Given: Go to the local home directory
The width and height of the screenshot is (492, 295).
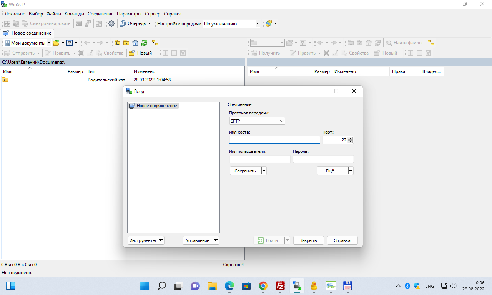Looking at the screenshot, I should pos(135,43).
